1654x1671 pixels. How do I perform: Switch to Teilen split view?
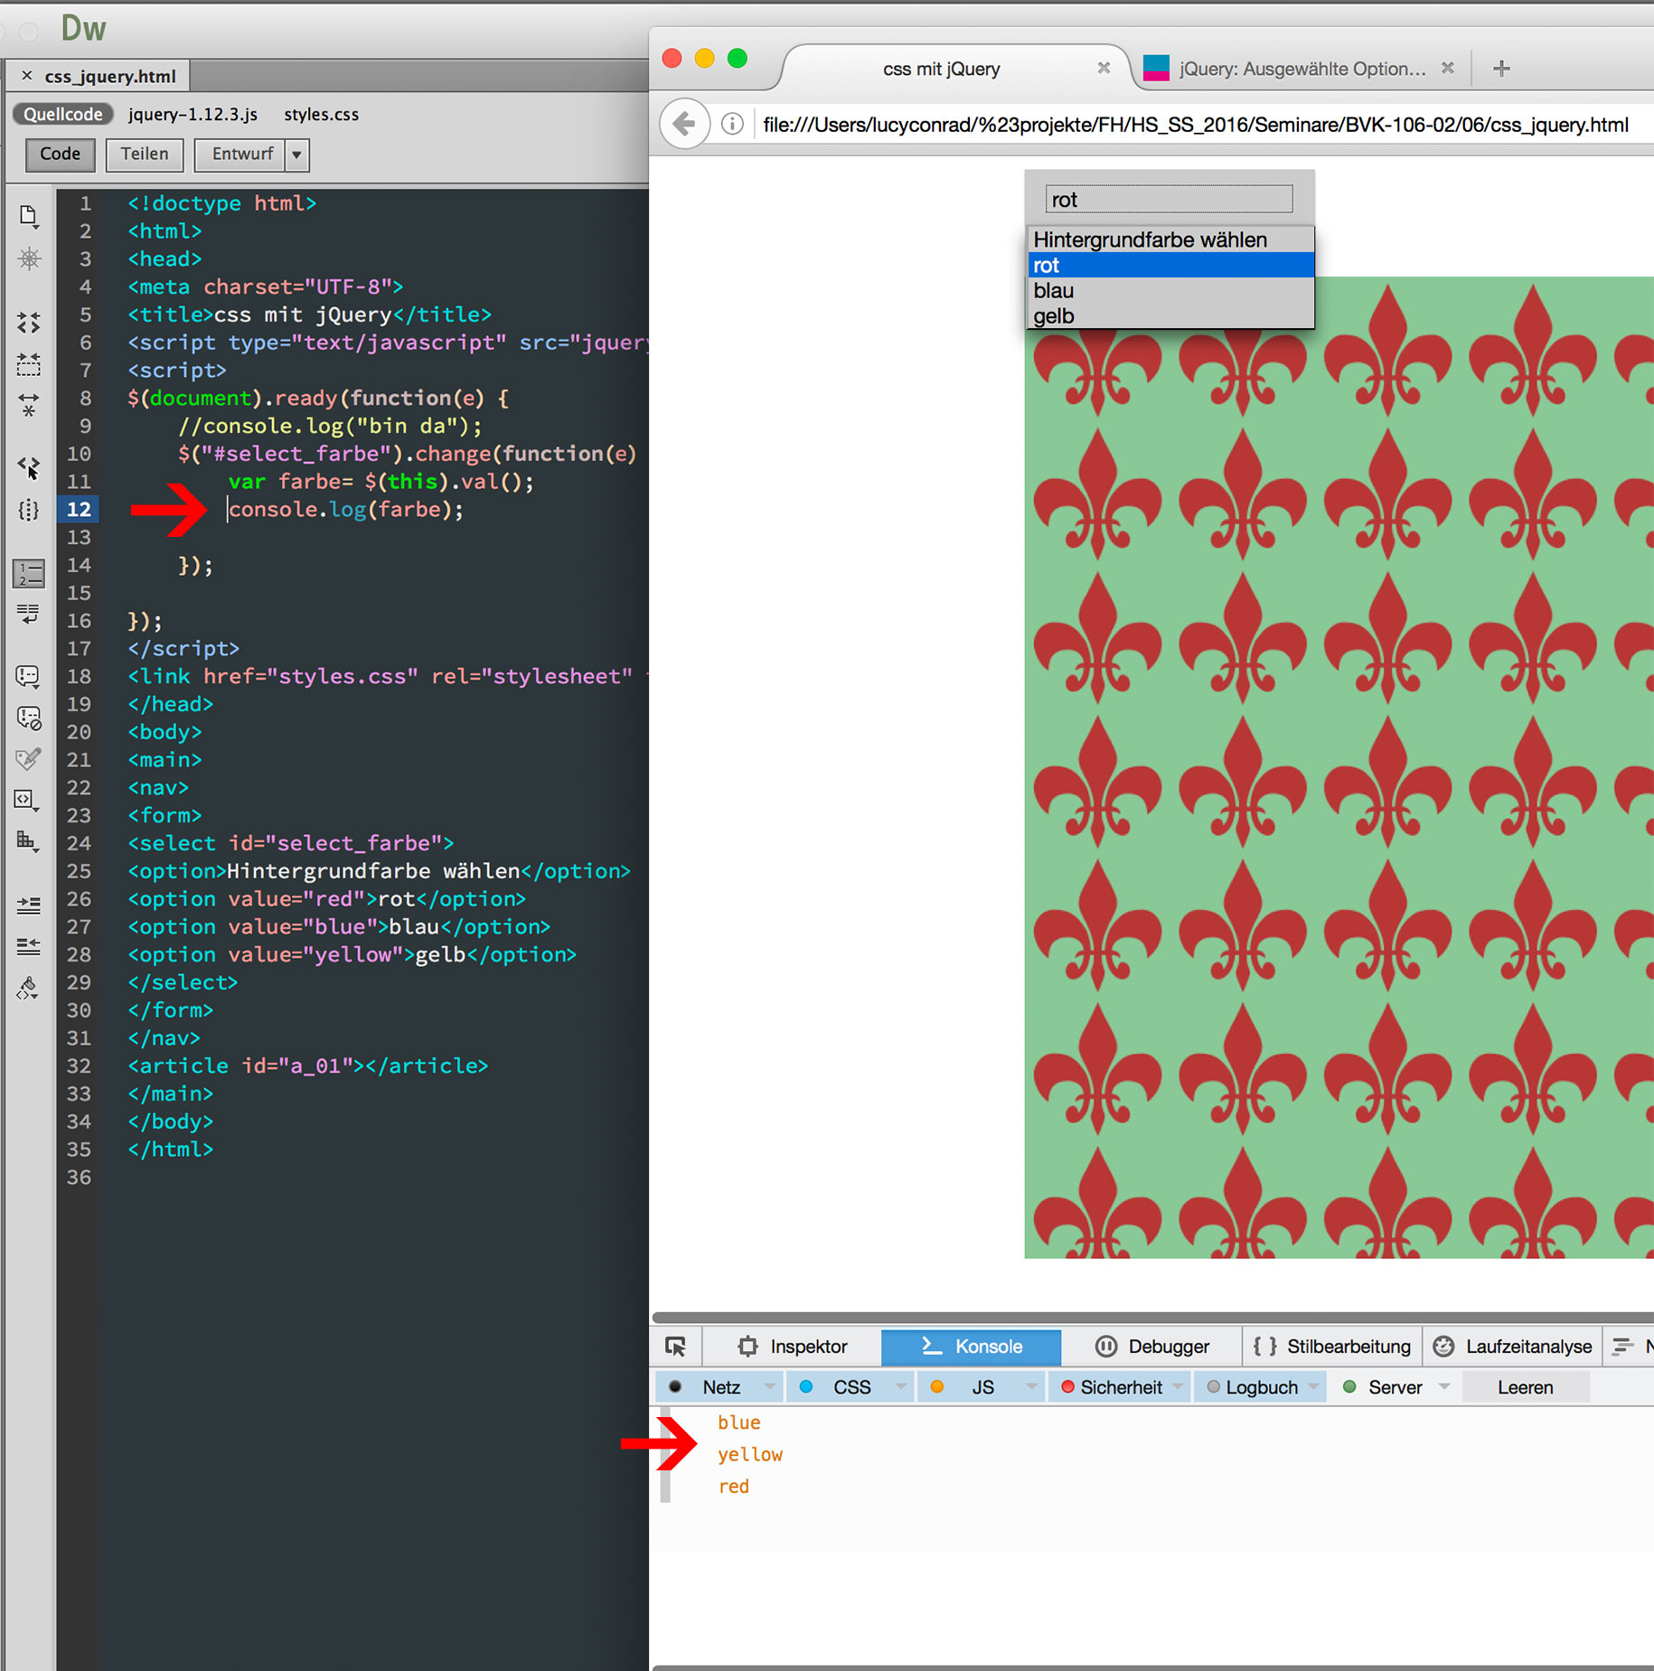tap(145, 154)
